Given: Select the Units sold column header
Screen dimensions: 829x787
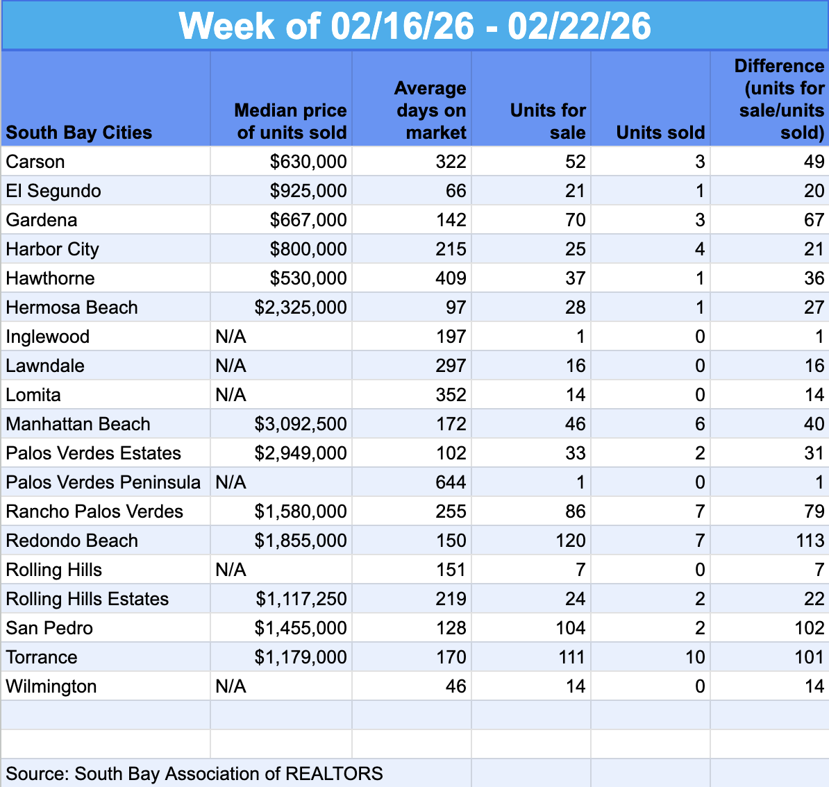Looking at the screenshot, I should tap(660, 132).
